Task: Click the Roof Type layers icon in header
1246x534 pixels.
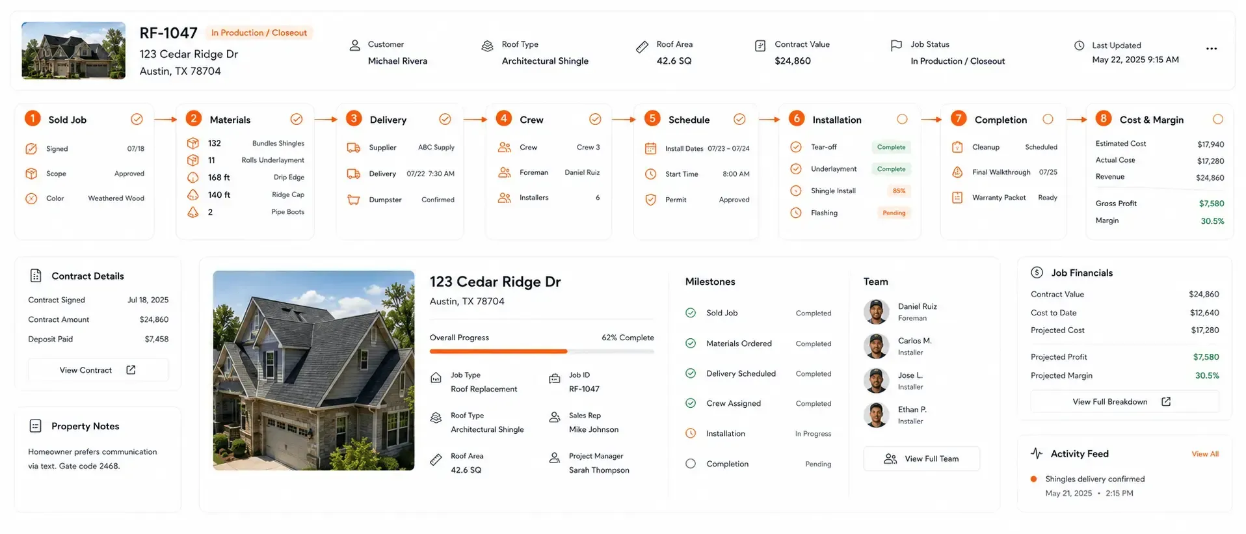Action: point(487,46)
